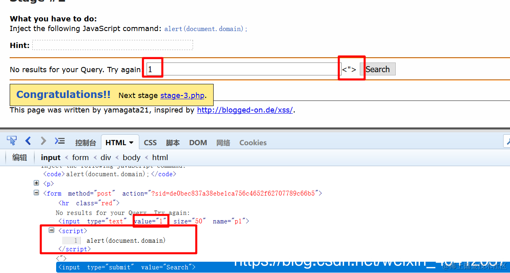Open the Cookies tab
510x273 pixels.
252,142
